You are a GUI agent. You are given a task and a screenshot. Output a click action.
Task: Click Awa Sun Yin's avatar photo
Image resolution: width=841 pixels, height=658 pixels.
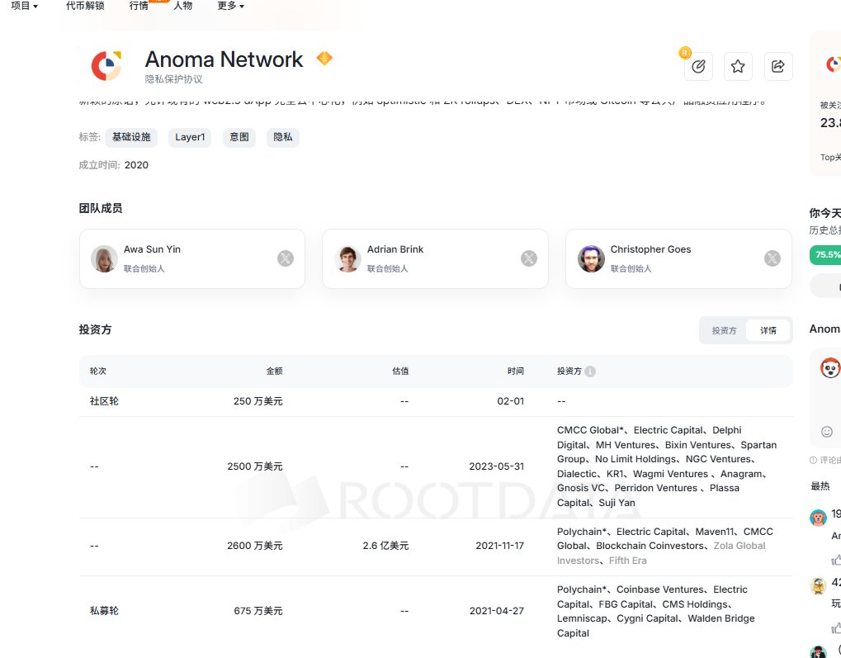[104, 258]
